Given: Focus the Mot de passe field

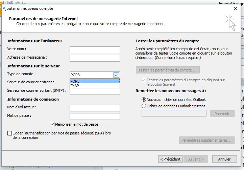Looking at the screenshot, I should [95, 116].
